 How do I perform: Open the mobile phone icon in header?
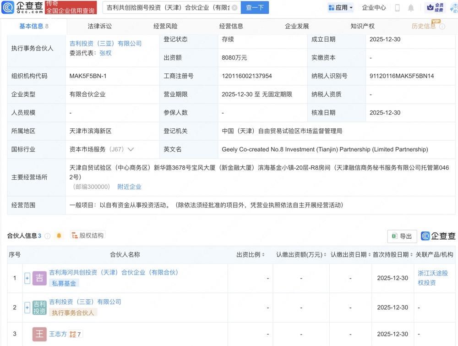tap(398, 8)
